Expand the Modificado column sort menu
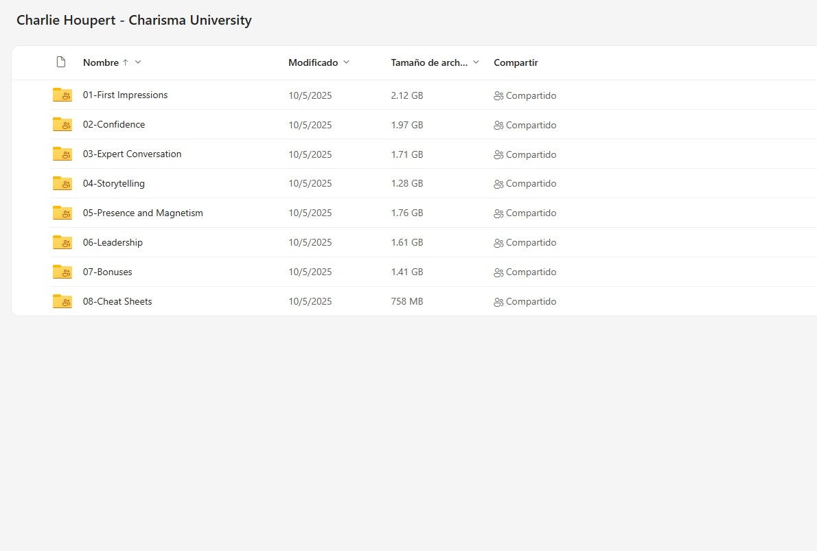 [x=346, y=62]
